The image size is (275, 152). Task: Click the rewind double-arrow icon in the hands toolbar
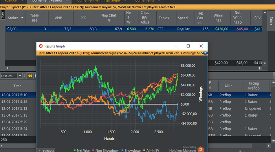tap(30, 76)
